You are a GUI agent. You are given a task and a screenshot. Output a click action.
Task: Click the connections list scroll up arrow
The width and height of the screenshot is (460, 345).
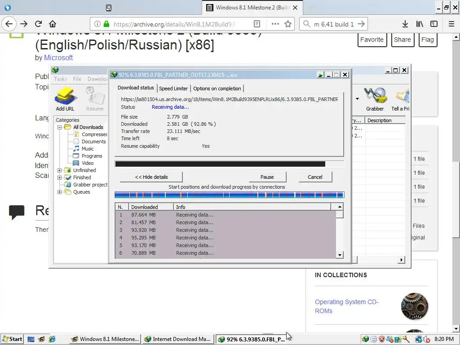coord(340,207)
